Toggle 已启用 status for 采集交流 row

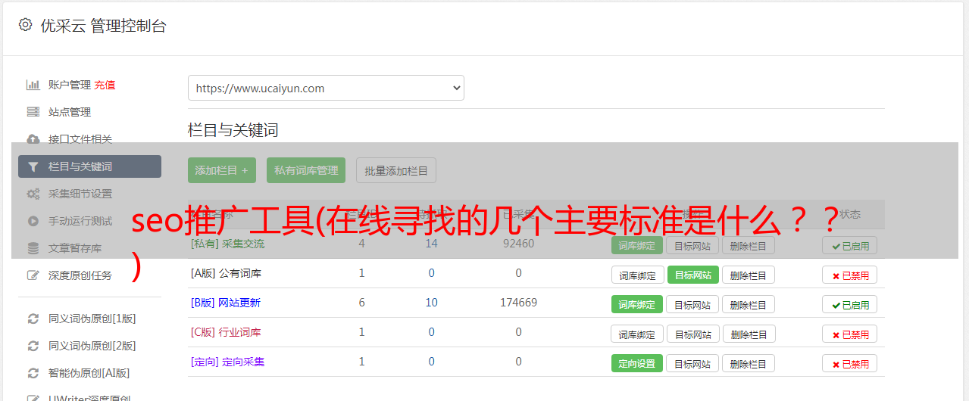click(x=849, y=246)
